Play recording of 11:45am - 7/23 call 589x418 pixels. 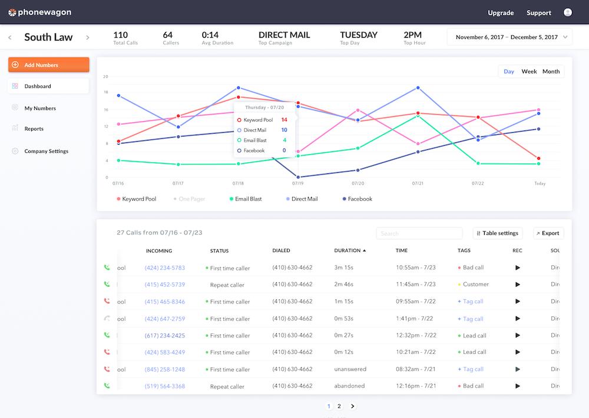[518, 285]
